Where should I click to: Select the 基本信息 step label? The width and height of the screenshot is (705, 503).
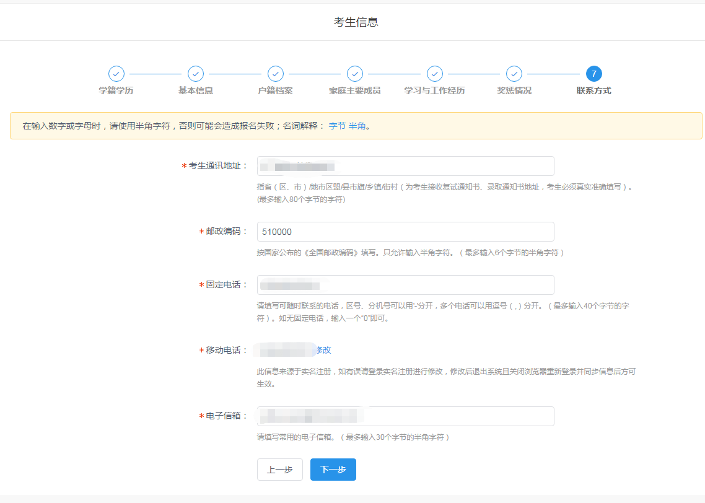coord(196,90)
